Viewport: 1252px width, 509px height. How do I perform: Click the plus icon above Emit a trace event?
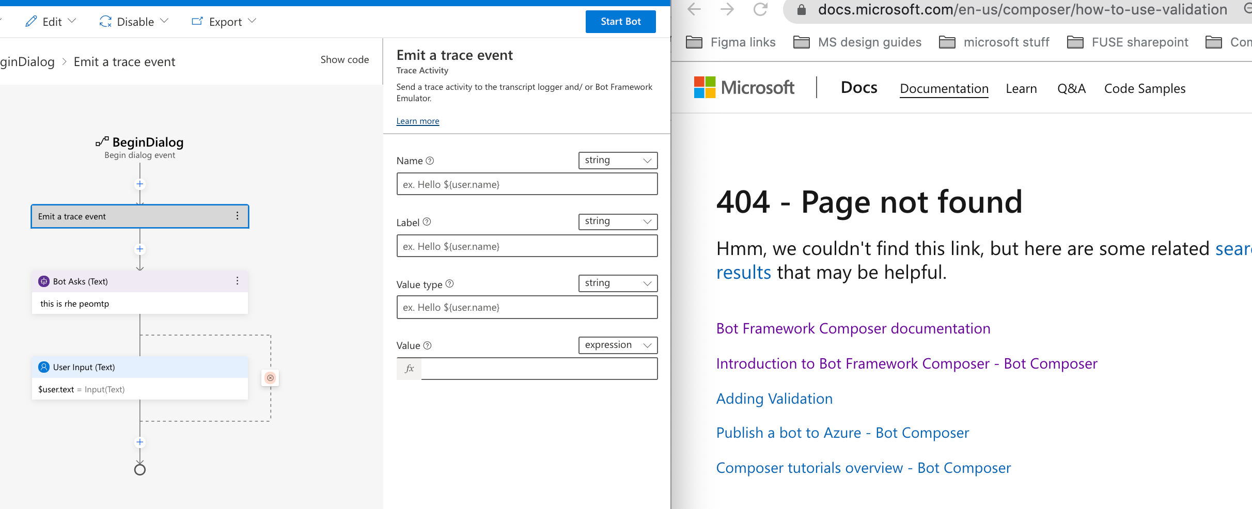[x=139, y=184]
